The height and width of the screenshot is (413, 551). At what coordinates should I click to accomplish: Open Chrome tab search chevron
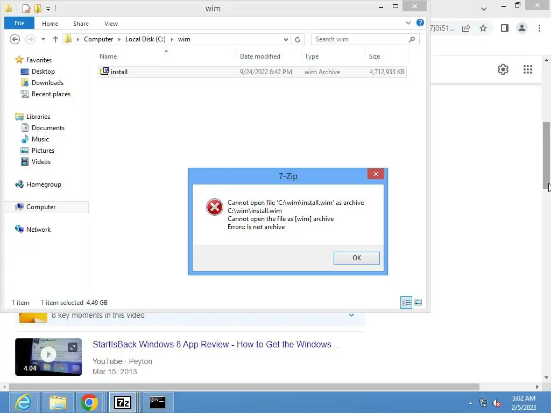pos(484,9)
